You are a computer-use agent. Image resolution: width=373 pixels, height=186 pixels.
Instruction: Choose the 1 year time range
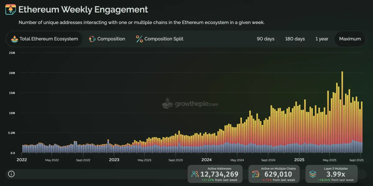click(x=322, y=39)
